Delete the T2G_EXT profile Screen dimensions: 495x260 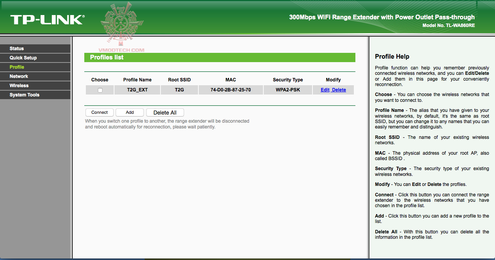(x=339, y=90)
